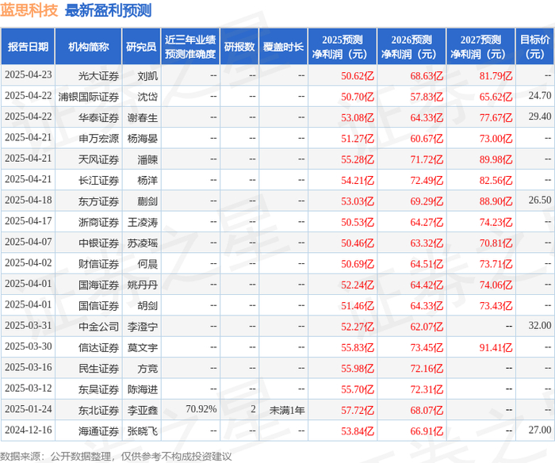
Task: Click researcher name 李澄宁
Action: (143, 327)
